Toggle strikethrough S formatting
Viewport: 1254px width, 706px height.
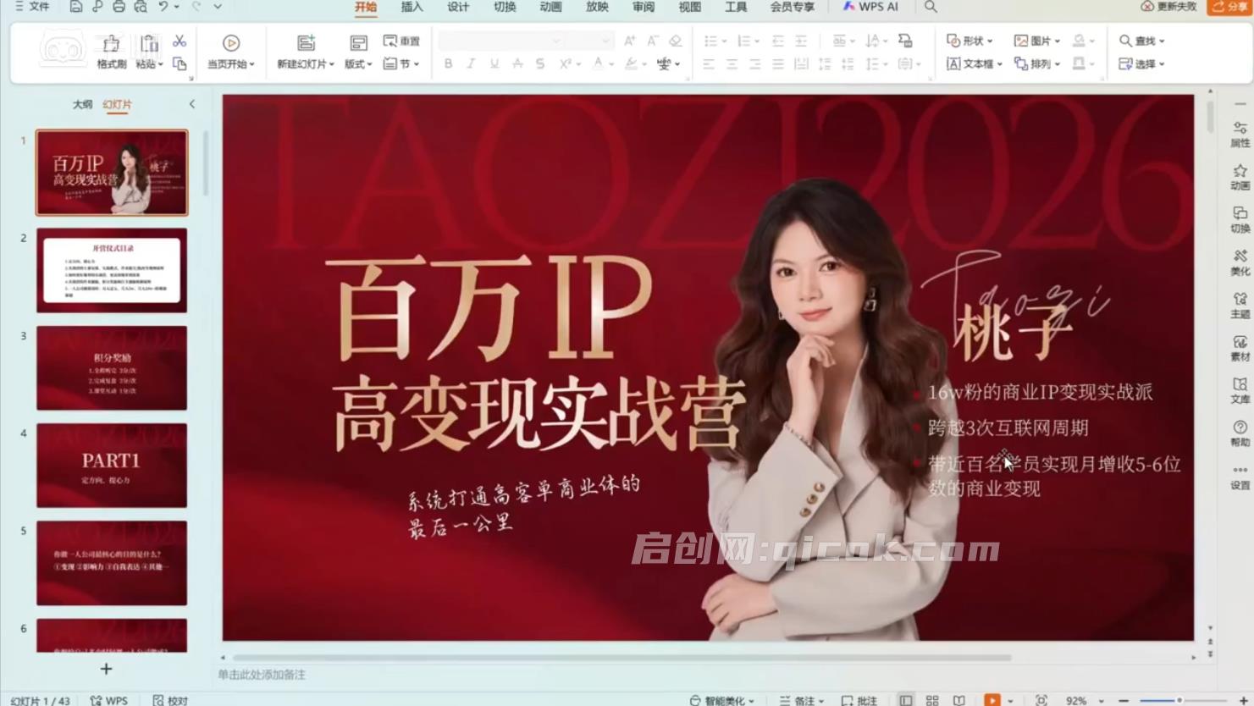(x=540, y=63)
